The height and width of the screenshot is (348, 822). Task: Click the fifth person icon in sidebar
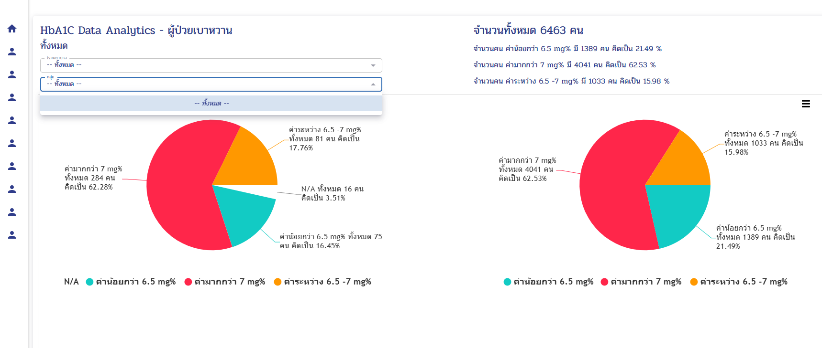tap(12, 143)
